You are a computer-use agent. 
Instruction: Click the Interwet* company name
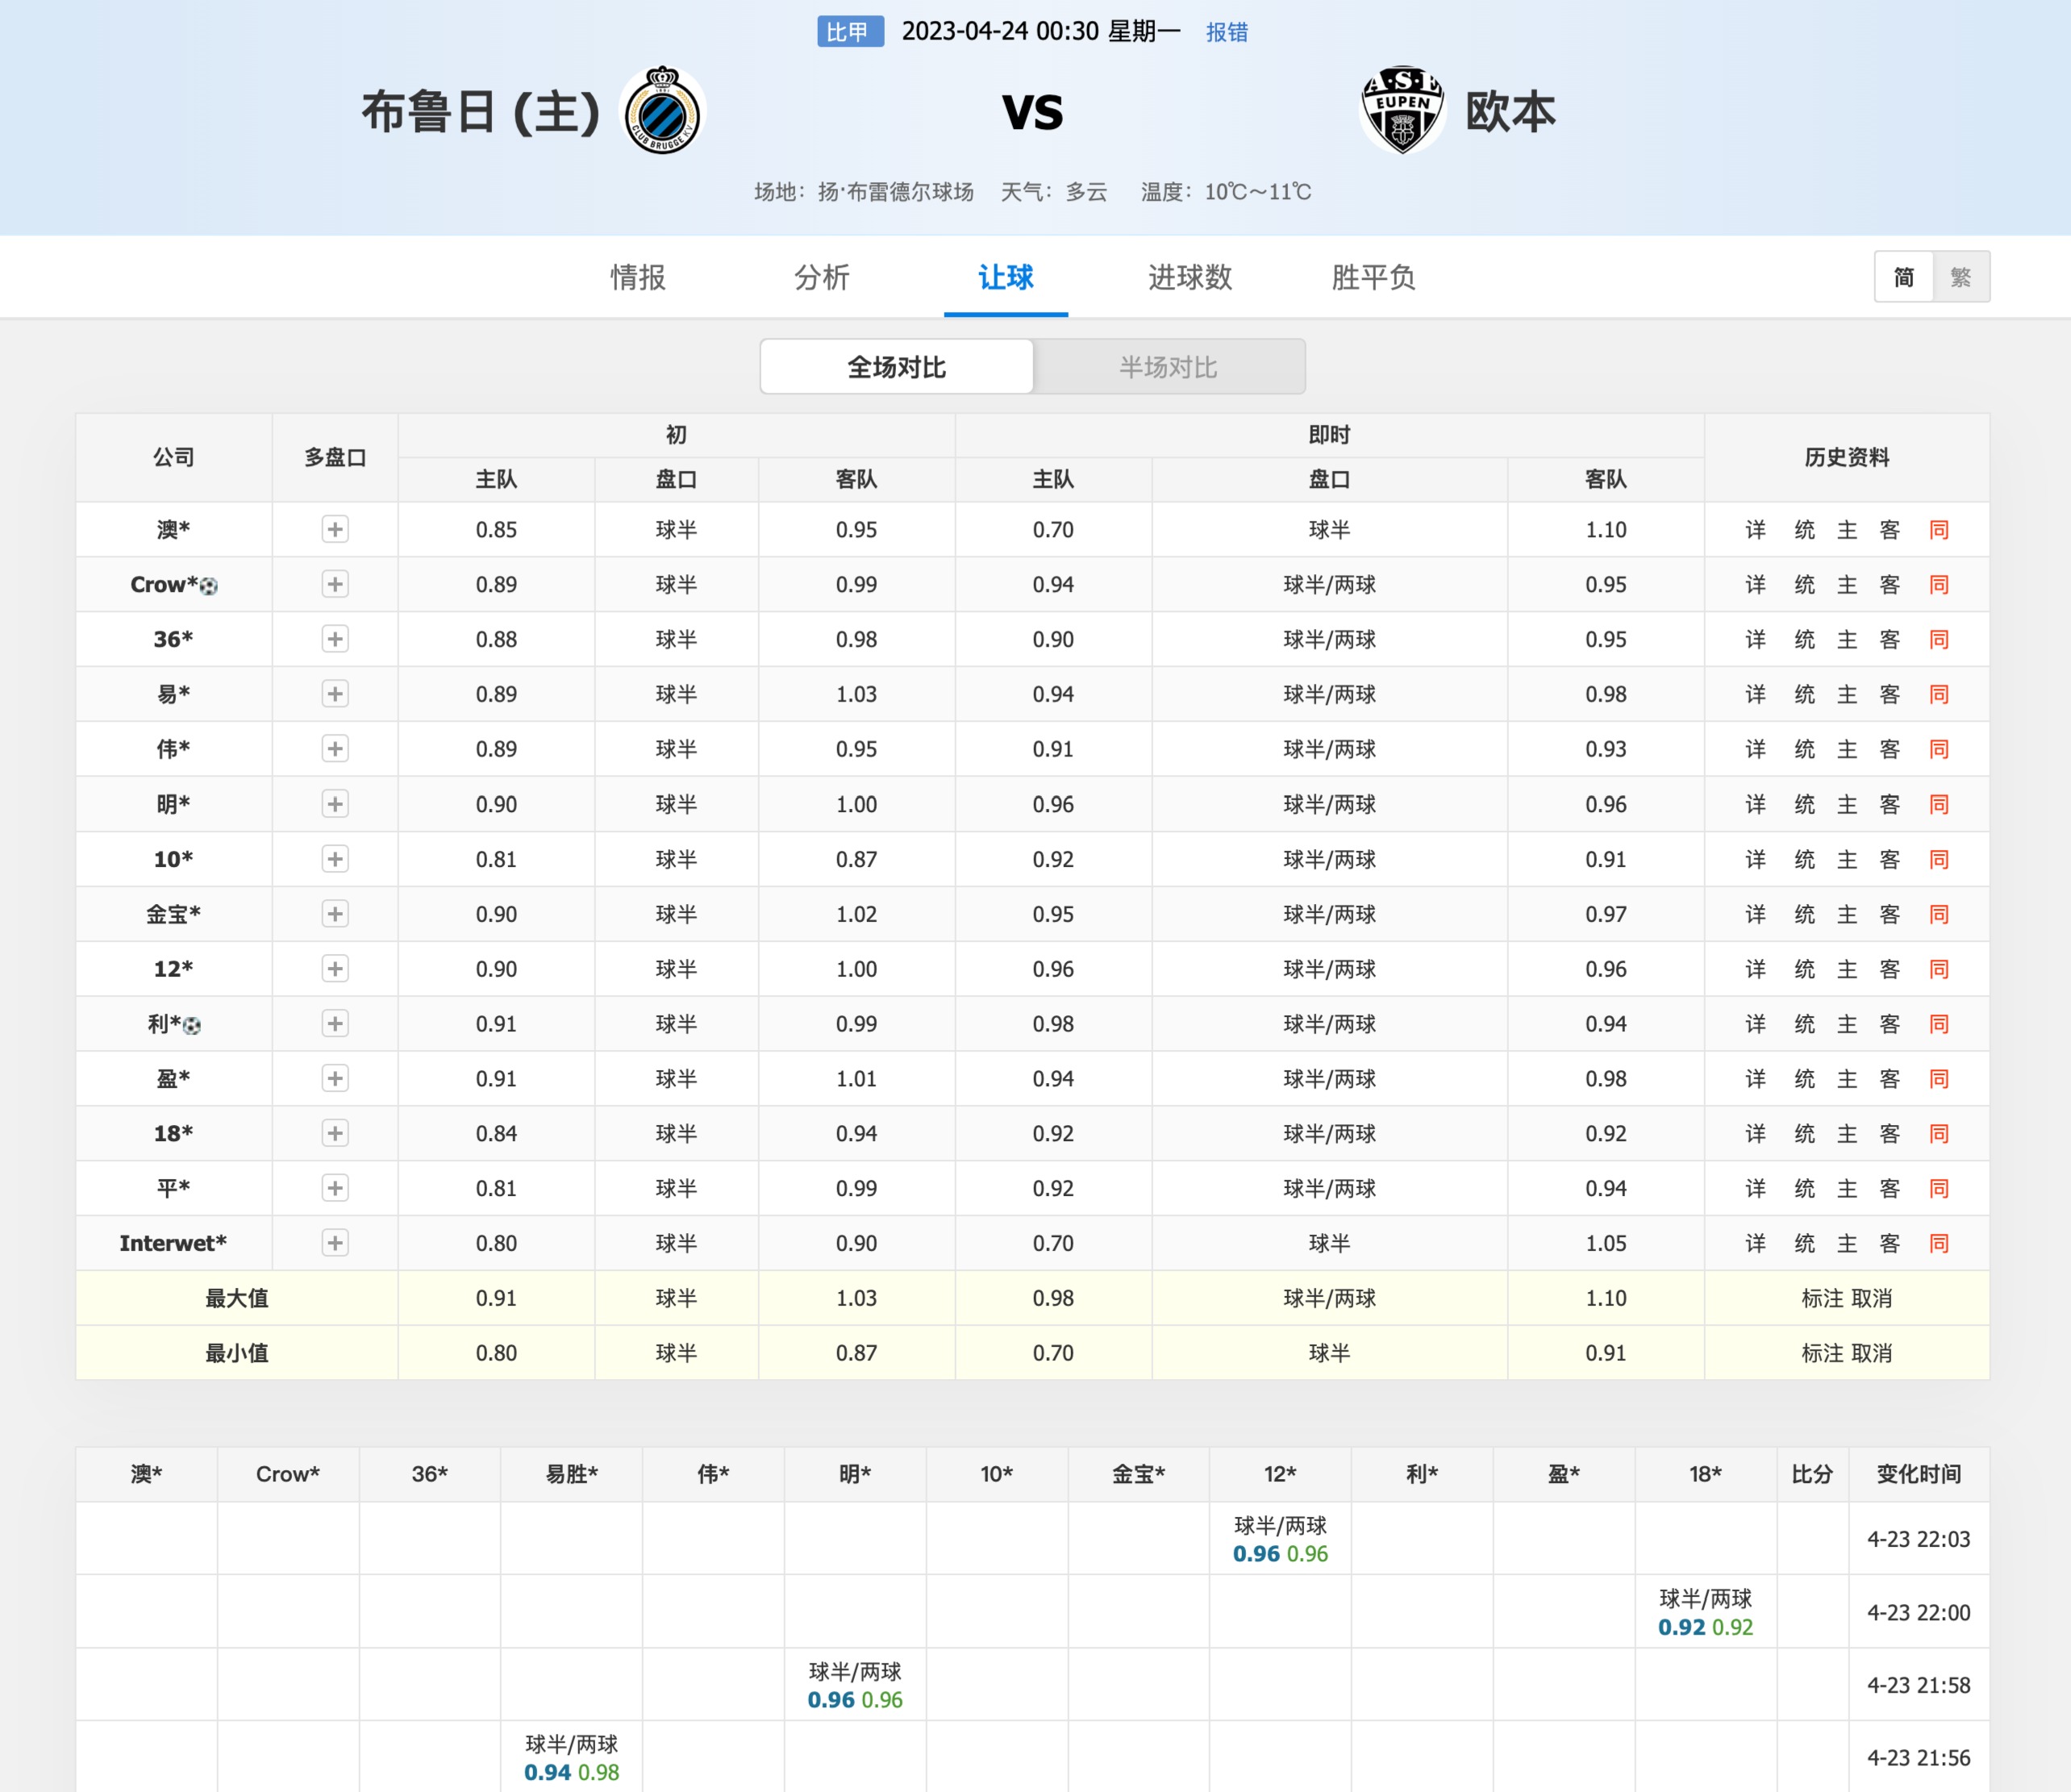[x=173, y=1243]
